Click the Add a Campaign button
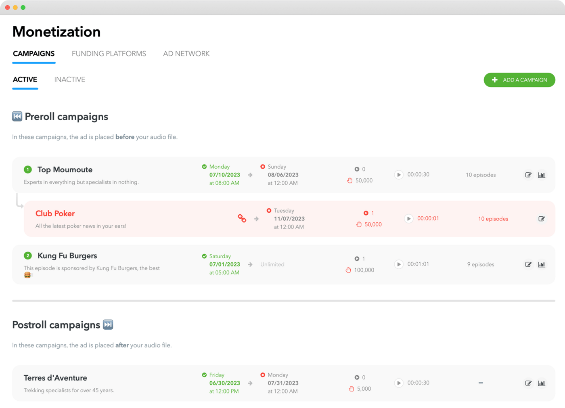 (x=519, y=80)
